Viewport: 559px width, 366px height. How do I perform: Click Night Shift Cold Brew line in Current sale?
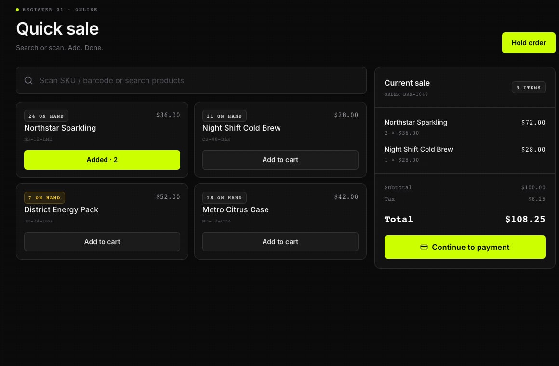pos(419,149)
